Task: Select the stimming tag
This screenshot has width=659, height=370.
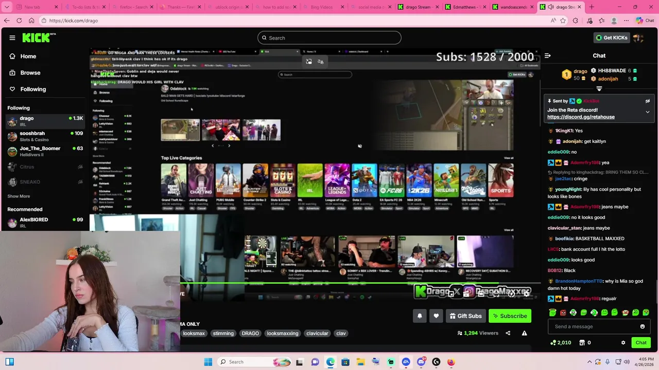Action: point(223,334)
